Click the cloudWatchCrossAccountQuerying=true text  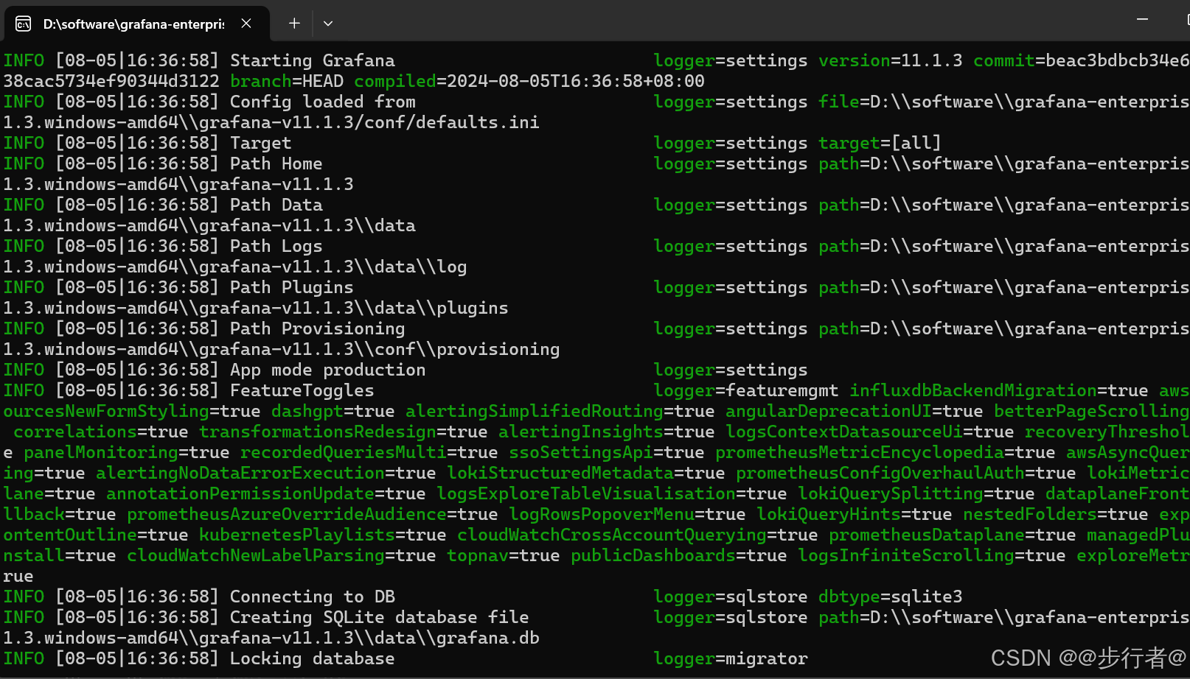pyautogui.click(x=638, y=535)
